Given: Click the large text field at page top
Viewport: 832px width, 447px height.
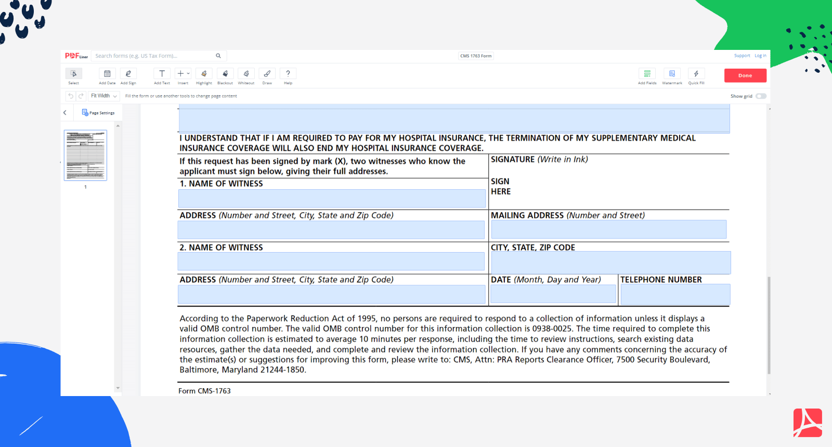Looking at the screenshot, I should pyautogui.click(x=454, y=119).
